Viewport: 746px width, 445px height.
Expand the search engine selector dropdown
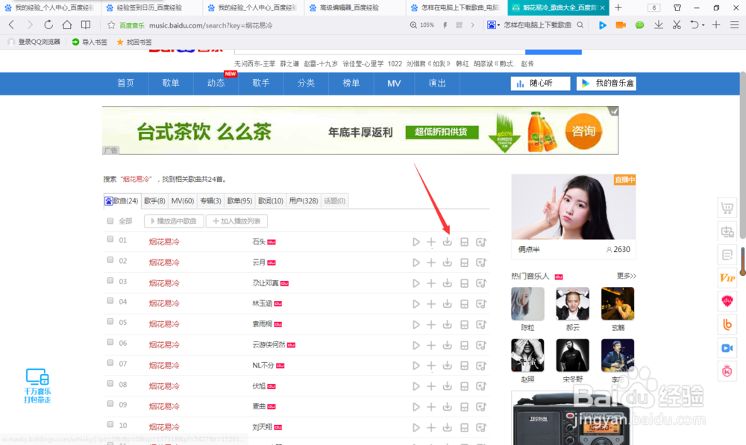pos(498,25)
